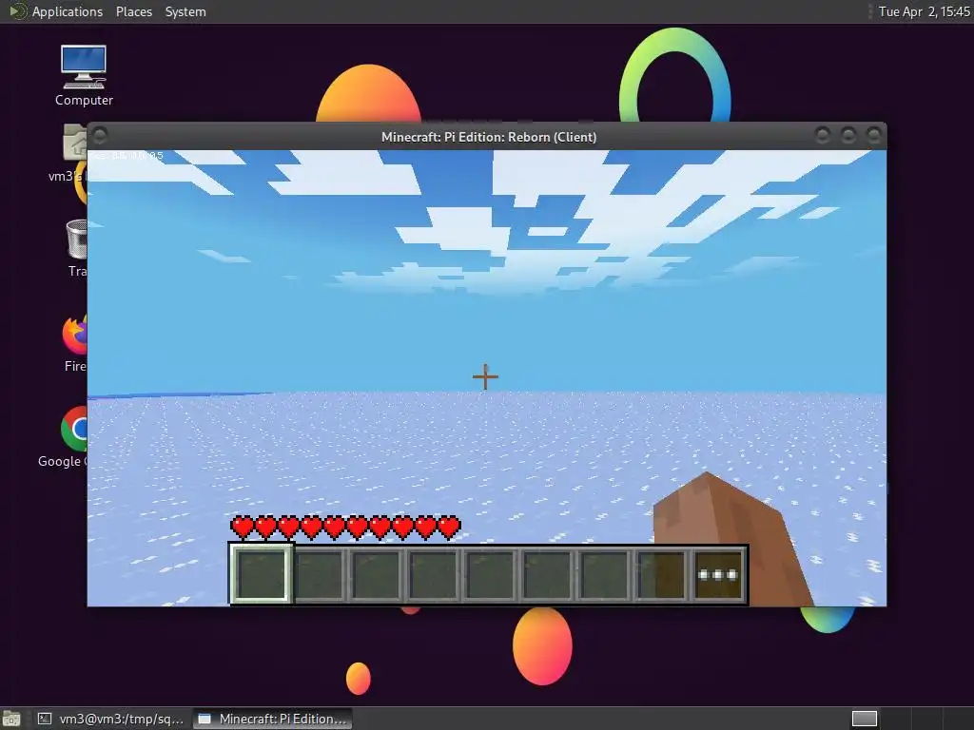The width and height of the screenshot is (974, 730).
Task: Close the Minecraft Pi Edition window
Action: [874, 135]
